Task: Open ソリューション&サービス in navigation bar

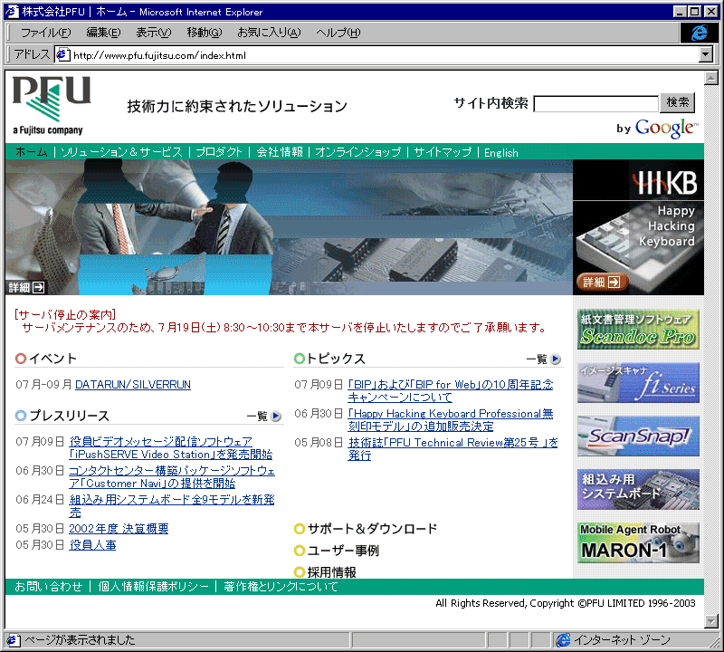Action: click(x=121, y=152)
